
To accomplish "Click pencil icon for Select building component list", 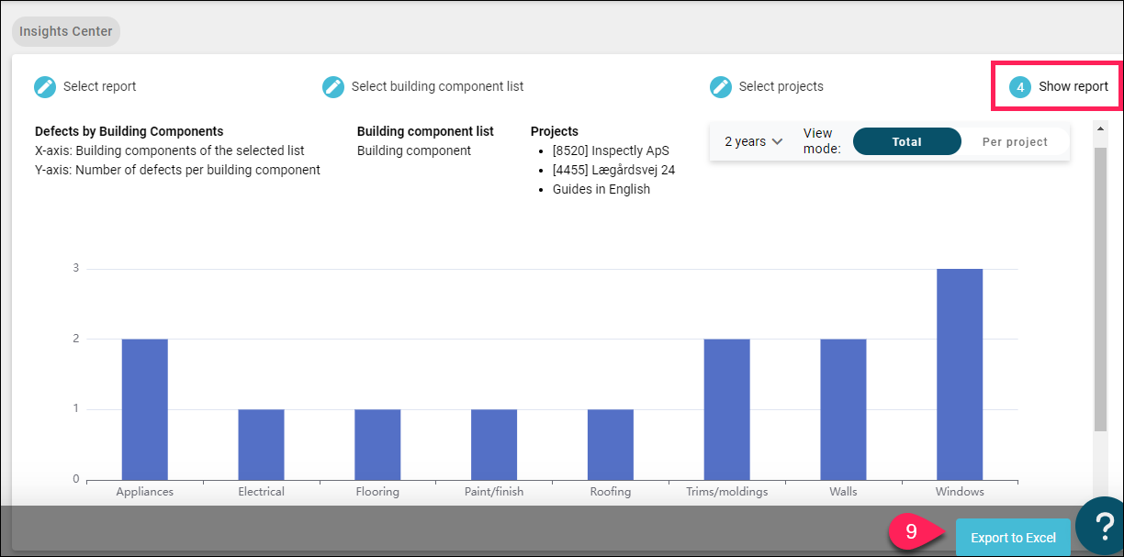I will 333,86.
